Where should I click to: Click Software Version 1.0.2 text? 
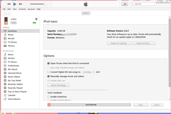(x=118, y=31)
